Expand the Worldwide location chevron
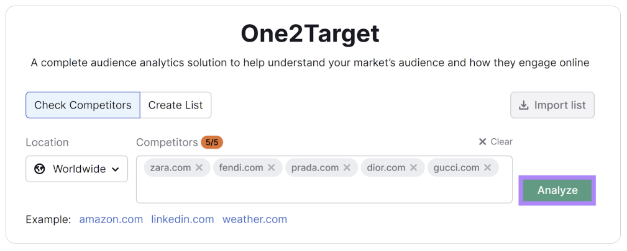627x251 pixels. 115,169
